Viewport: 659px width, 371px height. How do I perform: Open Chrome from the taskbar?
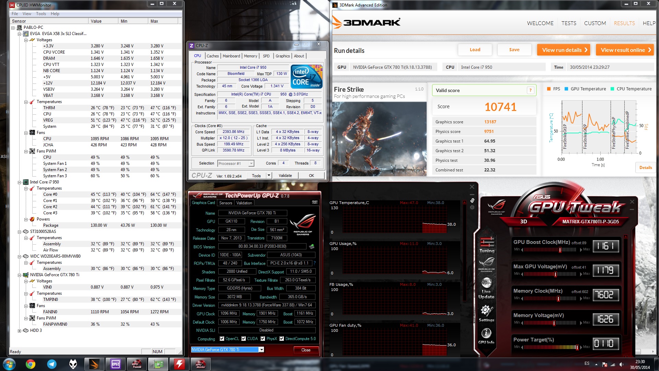(x=31, y=364)
